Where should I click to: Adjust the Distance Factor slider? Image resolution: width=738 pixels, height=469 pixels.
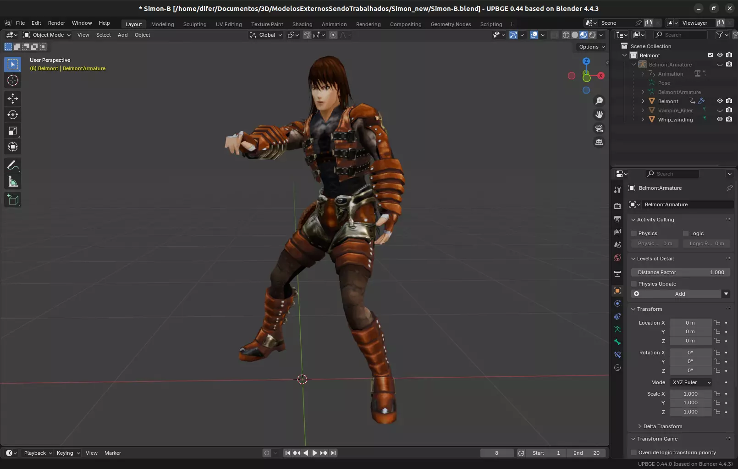pos(680,272)
